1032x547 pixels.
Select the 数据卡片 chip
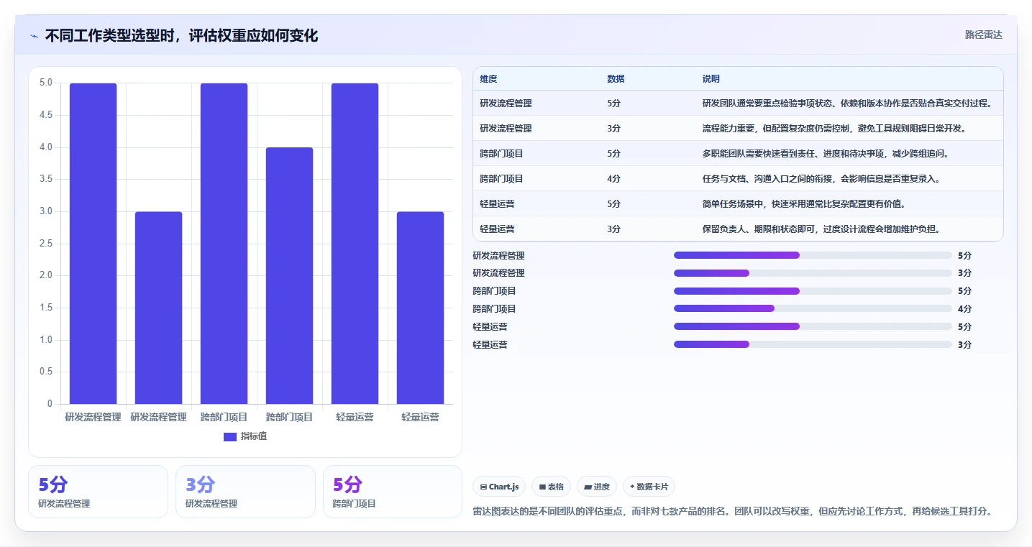pos(649,487)
